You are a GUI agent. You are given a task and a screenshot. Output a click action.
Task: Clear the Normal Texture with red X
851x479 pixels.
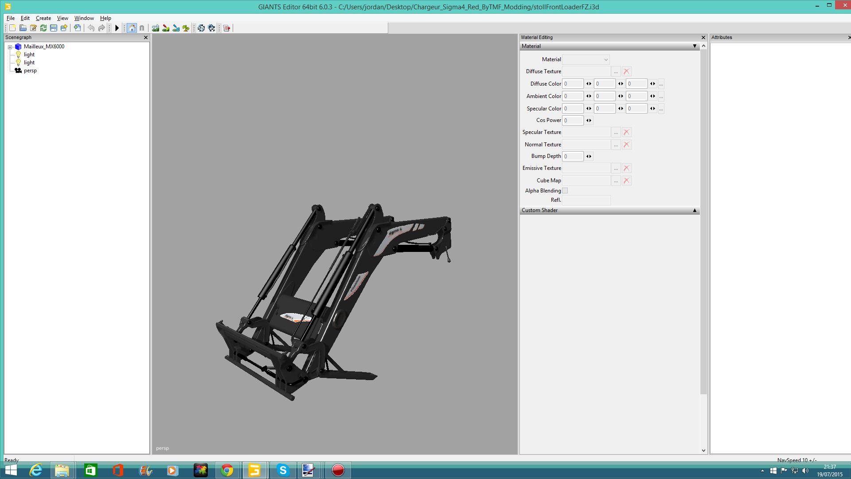pyautogui.click(x=626, y=145)
